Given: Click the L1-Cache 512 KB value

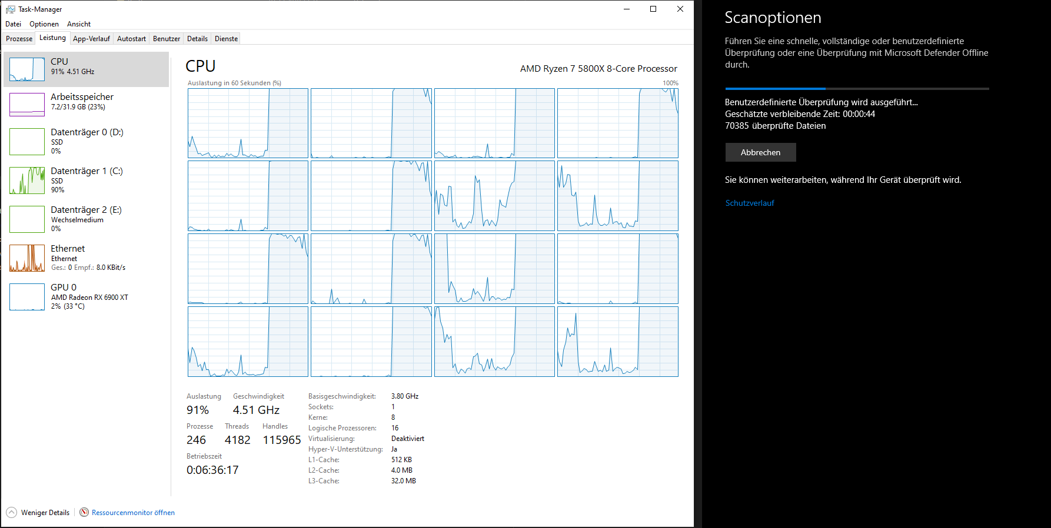Looking at the screenshot, I should pos(401,460).
